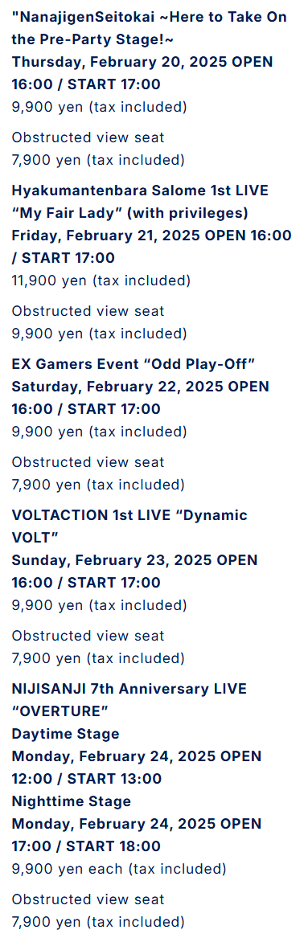The width and height of the screenshot is (304, 942).
Task: Select the Thursday, February 20, 2025 date line
Action: point(142,72)
